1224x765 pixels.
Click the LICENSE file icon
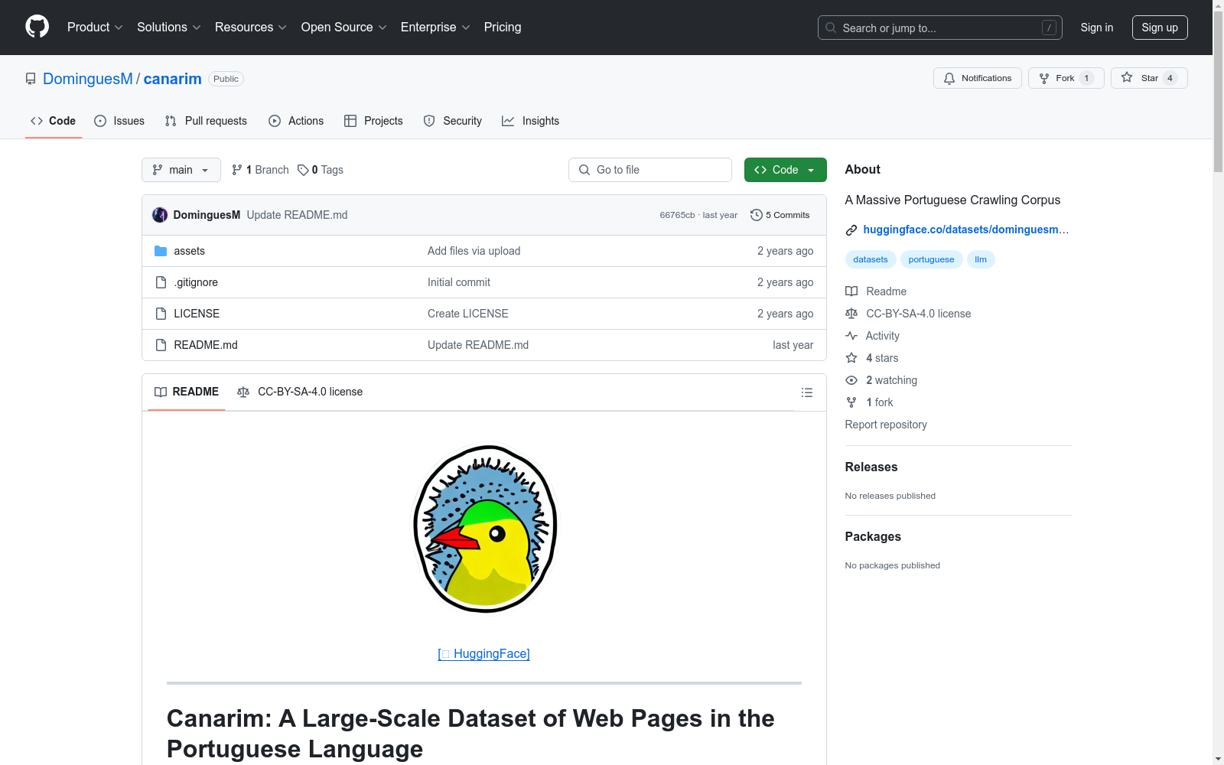pos(161,314)
